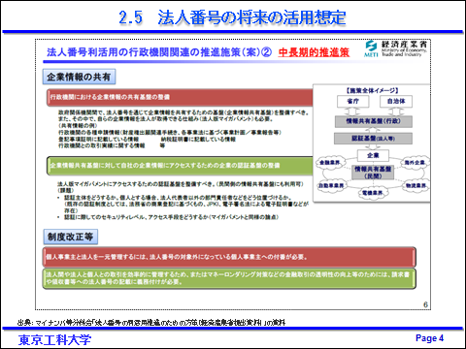Screen dimensions: 466x349
Task: Click the 電機業界 cloud shape
Action: (373, 193)
